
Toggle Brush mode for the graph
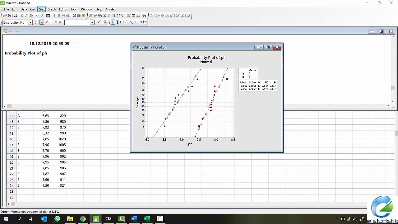[46, 22]
